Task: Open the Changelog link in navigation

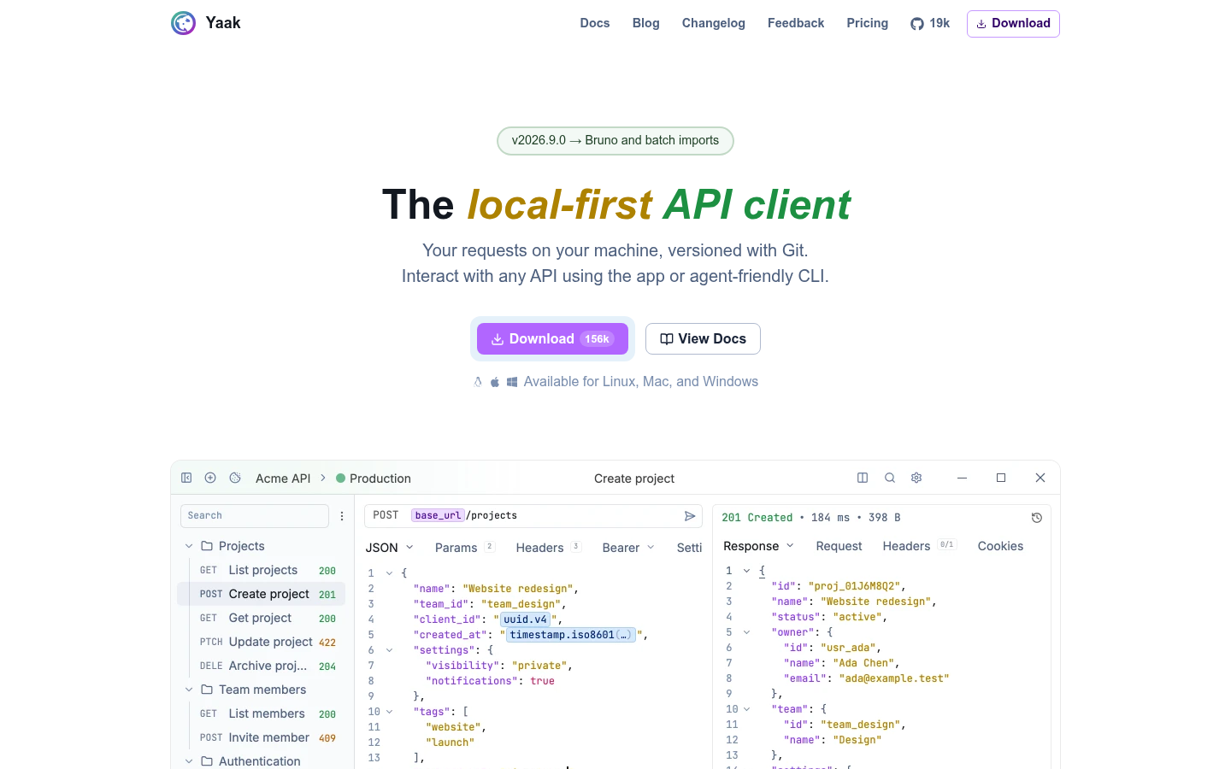Action: (x=714, y=23)
